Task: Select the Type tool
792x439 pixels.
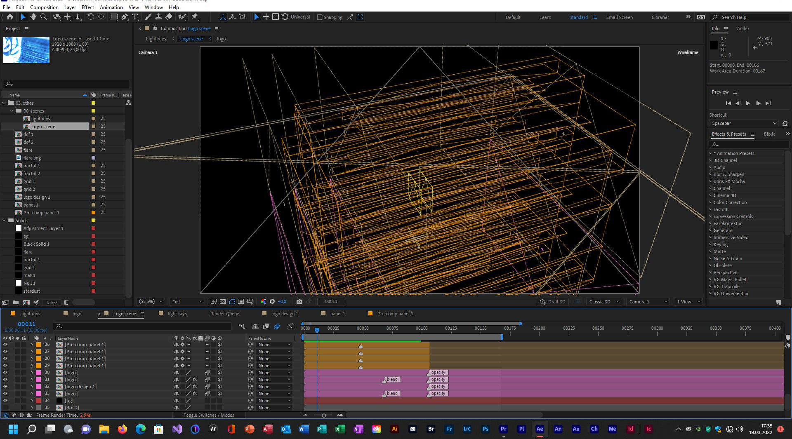Action: click(x=135, y=17)
